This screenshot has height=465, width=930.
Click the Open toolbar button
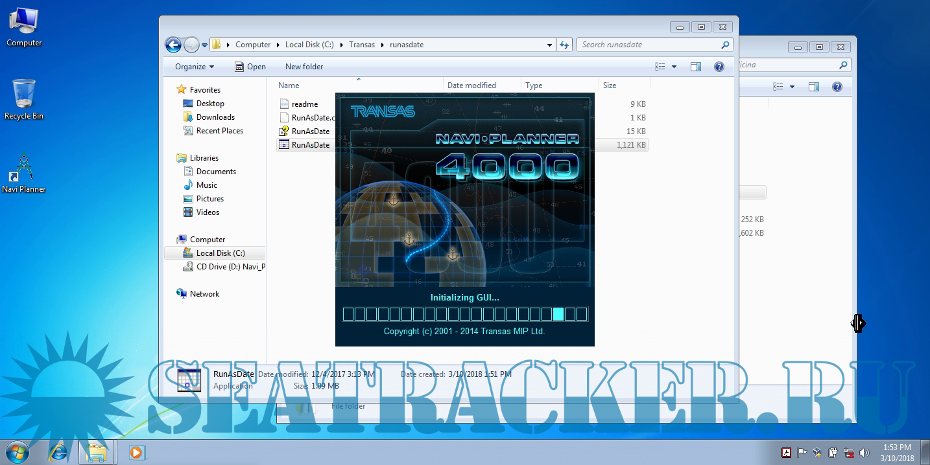click(250, 67)
